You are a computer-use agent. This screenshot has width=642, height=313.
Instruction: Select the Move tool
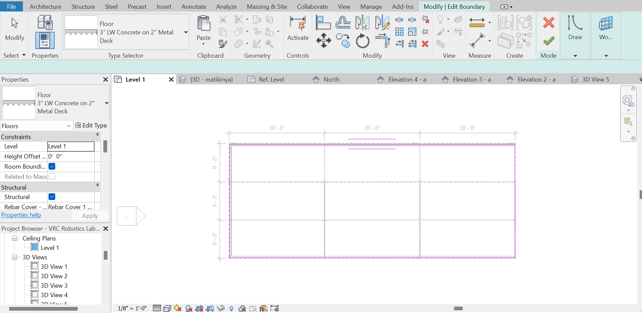(323, 40)
